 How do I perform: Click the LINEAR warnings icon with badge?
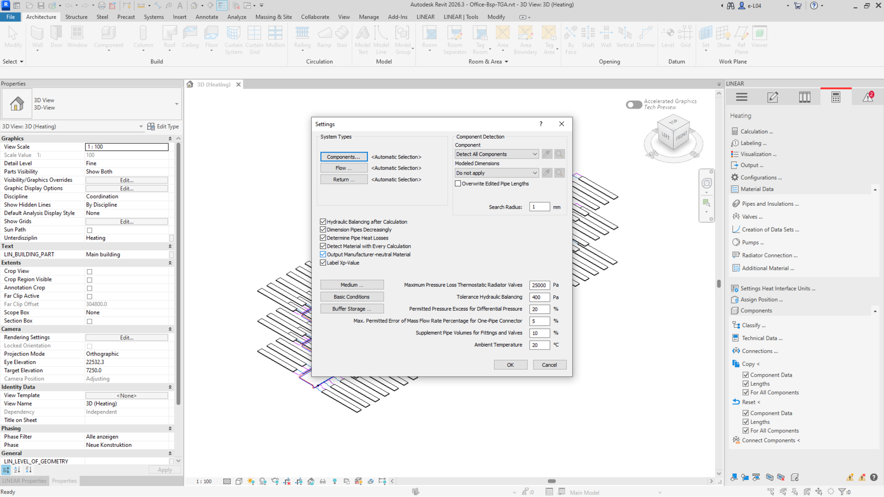coord(868,97)
